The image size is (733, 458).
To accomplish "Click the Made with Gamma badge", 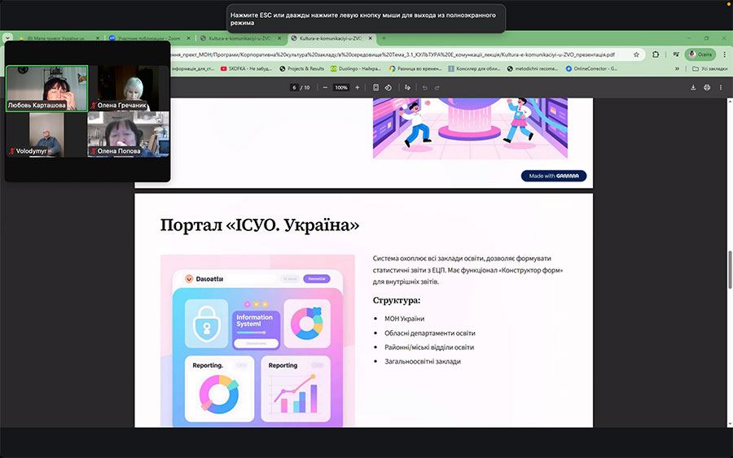I will pyautogui.click(x=554, y=176).
